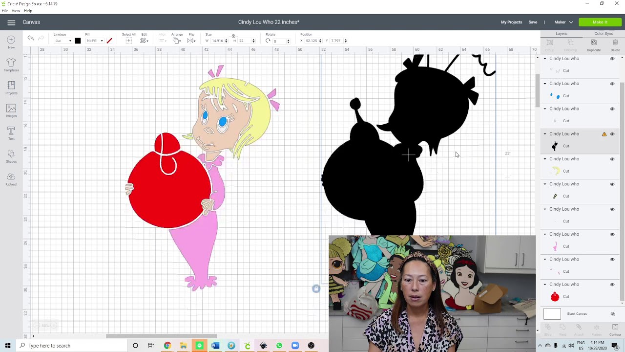
Task: Open Google Chrome from the taskbar
Action: click(167, 346)
